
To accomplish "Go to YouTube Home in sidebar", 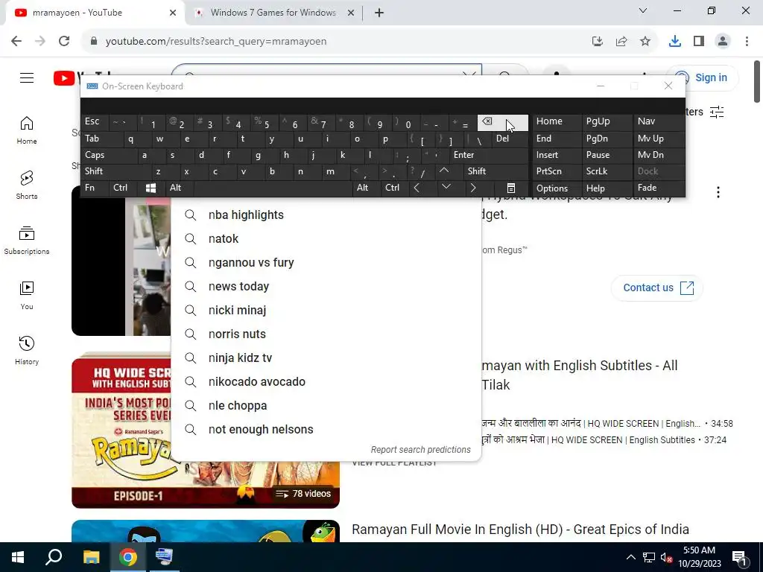I will 27,130.
